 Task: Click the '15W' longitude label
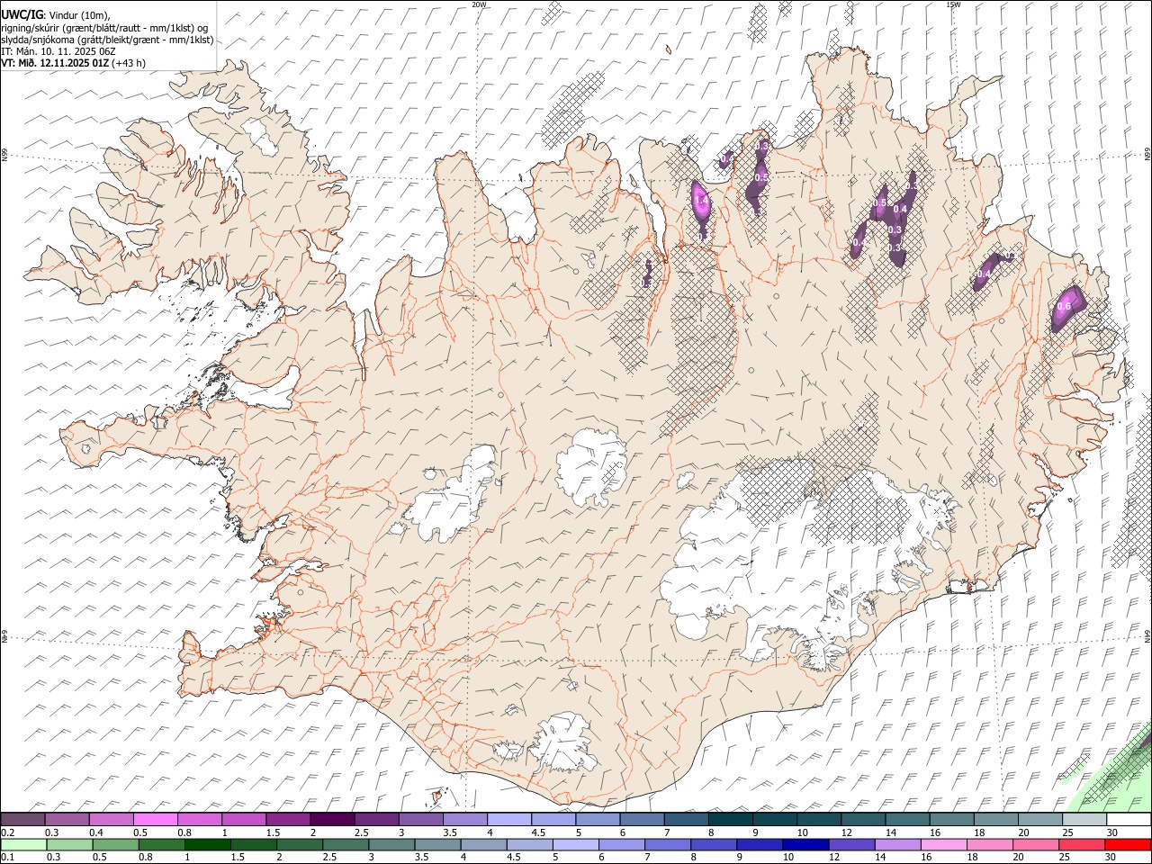(x=953, y=4)
